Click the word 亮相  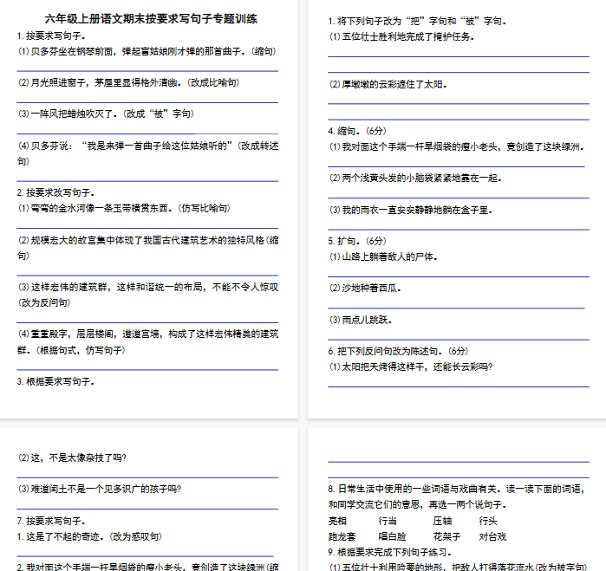point(337,521)
